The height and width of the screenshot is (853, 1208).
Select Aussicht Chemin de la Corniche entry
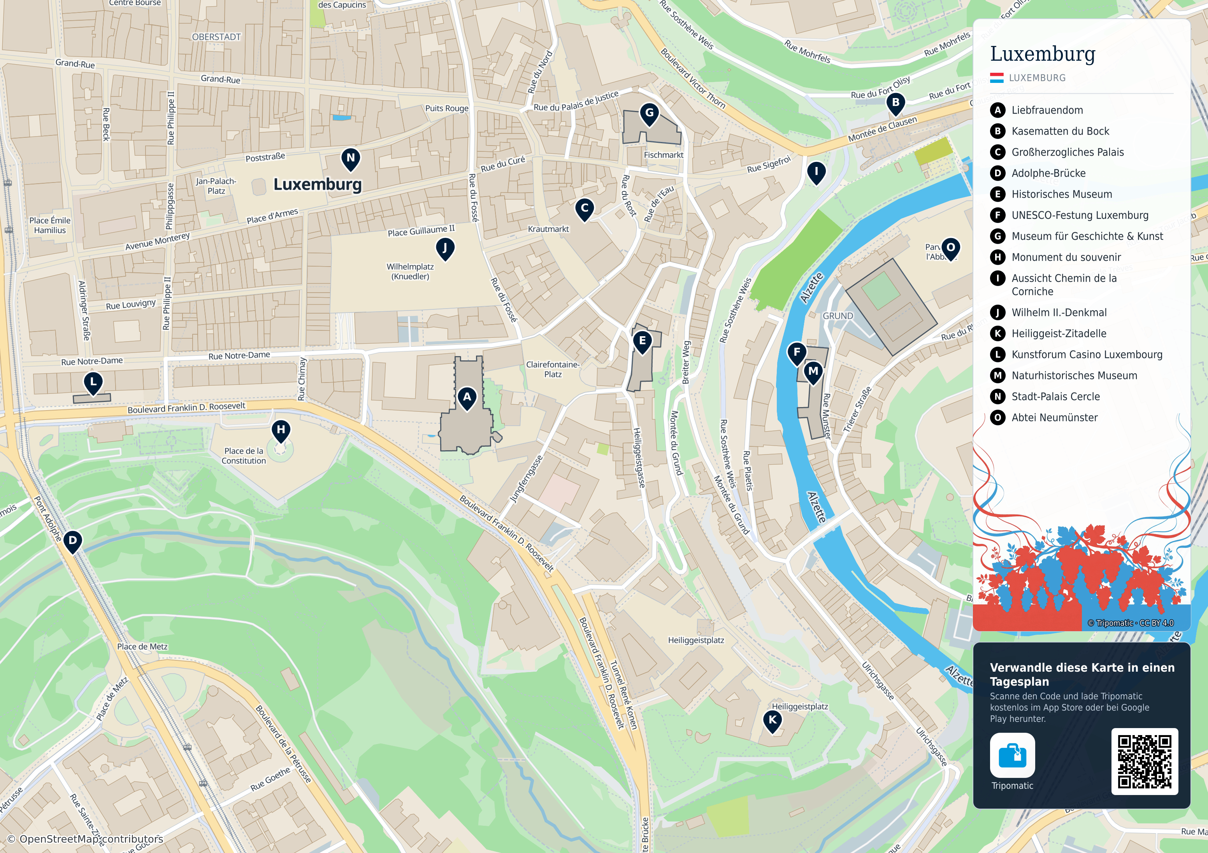tap(1064, 285)
